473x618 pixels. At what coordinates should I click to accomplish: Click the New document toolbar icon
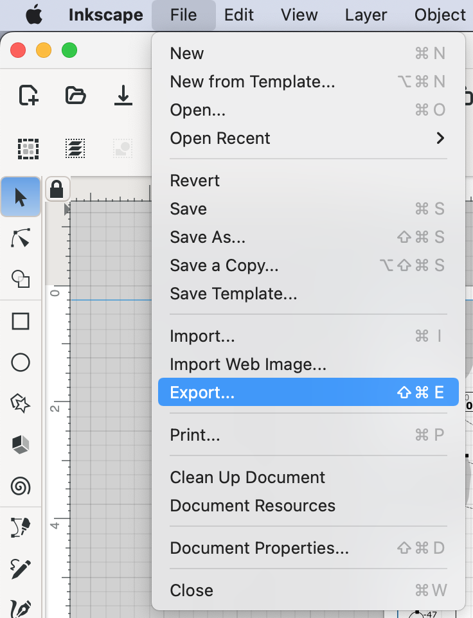click(x=28, y=95)
